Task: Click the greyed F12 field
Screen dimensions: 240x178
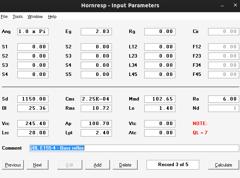Action: (x=223, y=47)
